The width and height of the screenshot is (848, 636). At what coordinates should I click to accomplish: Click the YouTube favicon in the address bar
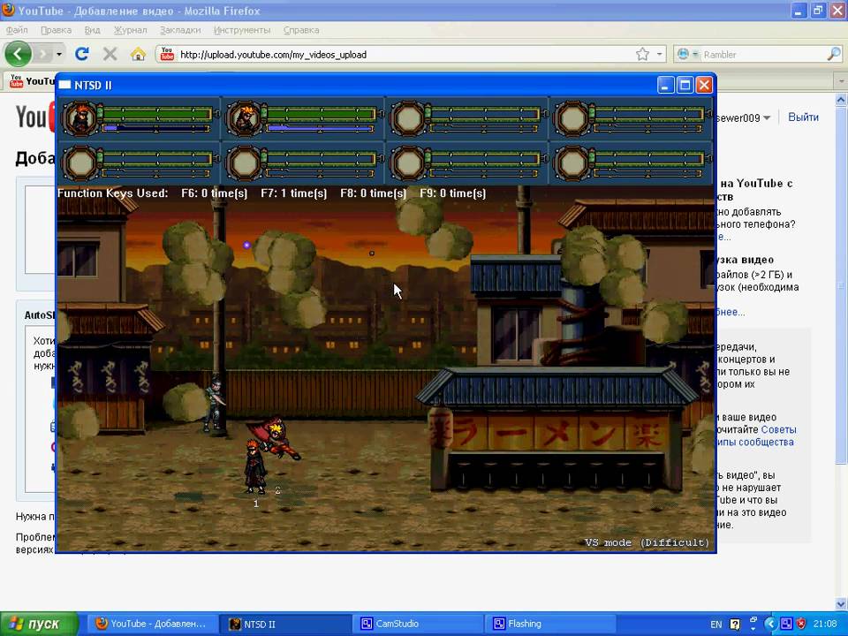coord(167,54)
